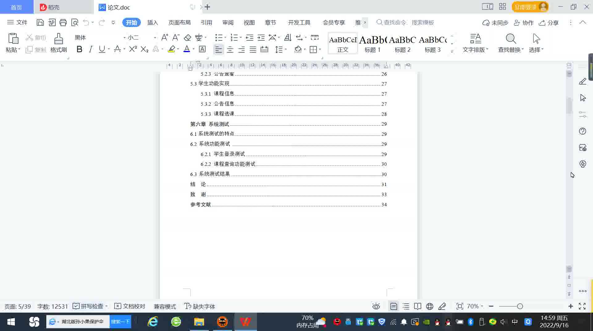Open Print Preview icon
The height and width of the screenshot is (331, 593).
click(74, 22)
